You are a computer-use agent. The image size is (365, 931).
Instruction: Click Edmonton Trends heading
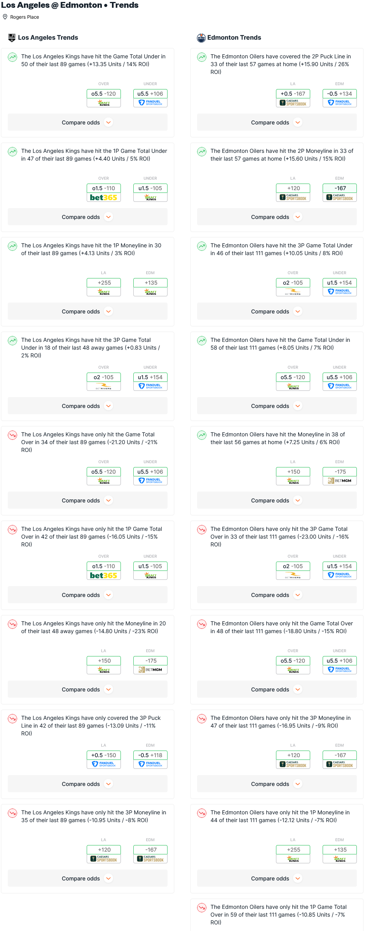pyautogui.click(x=234, y=38)
